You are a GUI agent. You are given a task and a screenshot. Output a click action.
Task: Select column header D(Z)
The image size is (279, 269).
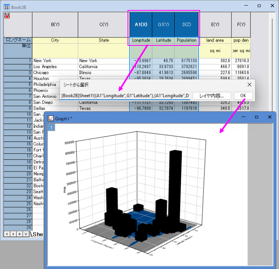(x=187, y=25)
